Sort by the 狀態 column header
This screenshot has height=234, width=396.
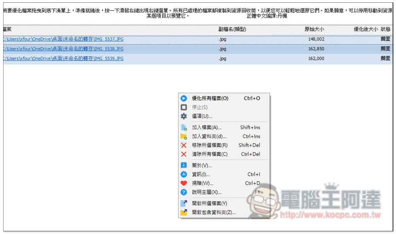[x=385, y=29]
